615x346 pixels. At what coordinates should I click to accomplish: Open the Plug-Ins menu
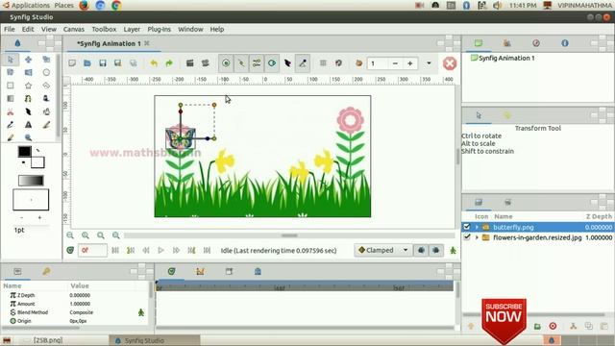[x=159, y=29]
